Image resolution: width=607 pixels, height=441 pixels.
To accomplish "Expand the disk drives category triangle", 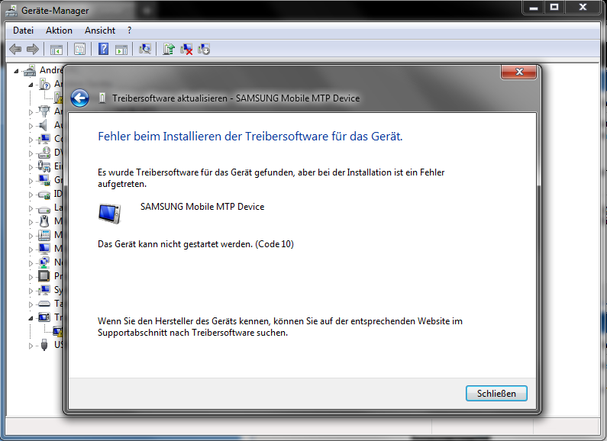I will pos(31,208).
